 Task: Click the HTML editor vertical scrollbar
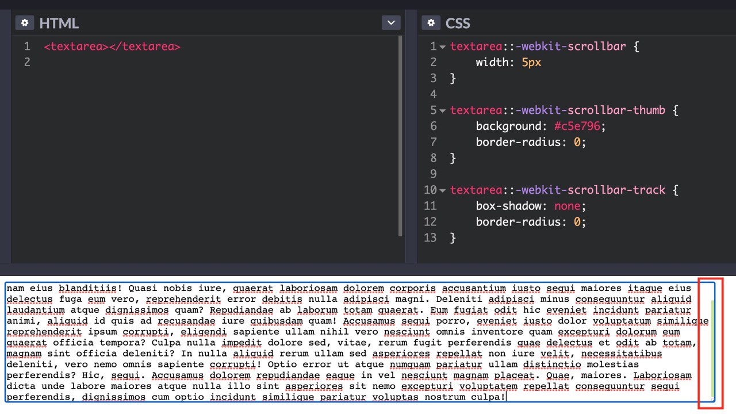tap(400, 136)
